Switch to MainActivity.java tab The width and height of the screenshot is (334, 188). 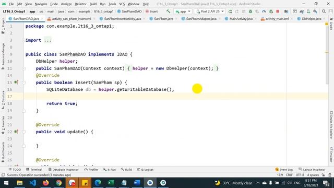point(241,19)
